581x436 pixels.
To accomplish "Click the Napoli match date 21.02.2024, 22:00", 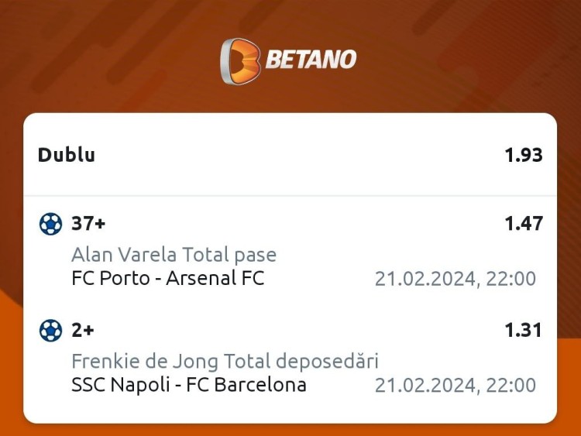I will [456, 385].
